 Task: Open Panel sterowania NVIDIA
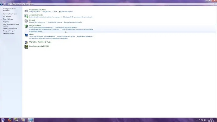tap(39, 46)
